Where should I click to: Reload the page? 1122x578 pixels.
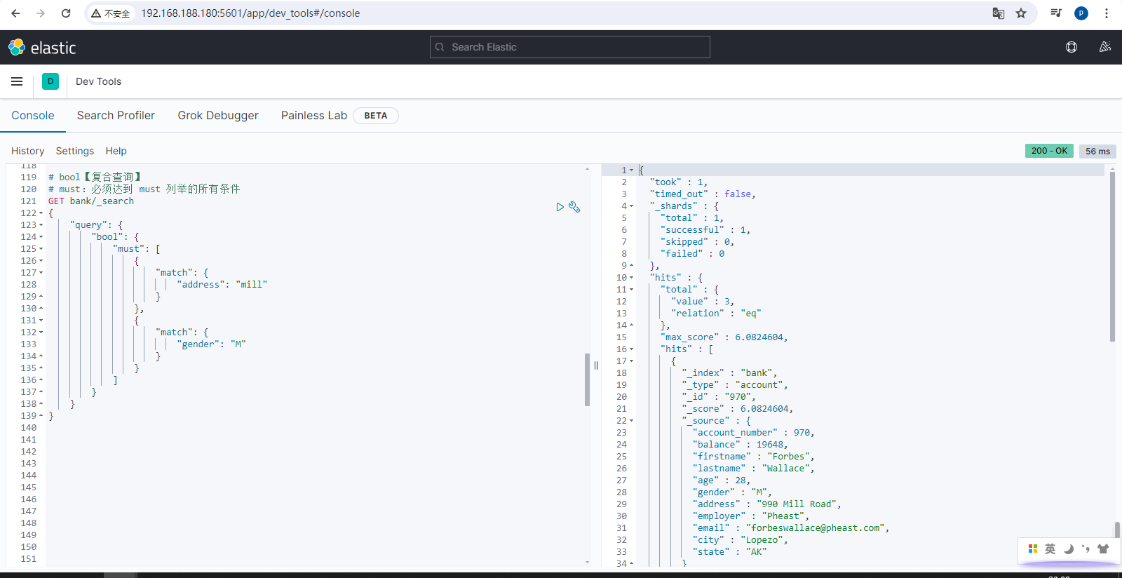point(66,13)
